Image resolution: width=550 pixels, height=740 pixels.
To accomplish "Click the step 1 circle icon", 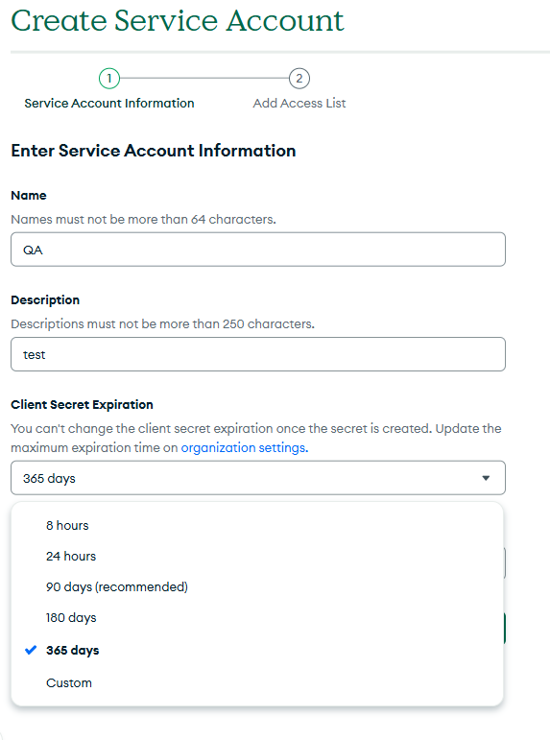I will point(109,79).
